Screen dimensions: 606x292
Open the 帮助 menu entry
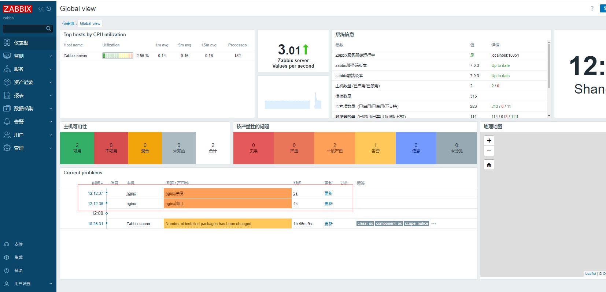coord(28,270)
